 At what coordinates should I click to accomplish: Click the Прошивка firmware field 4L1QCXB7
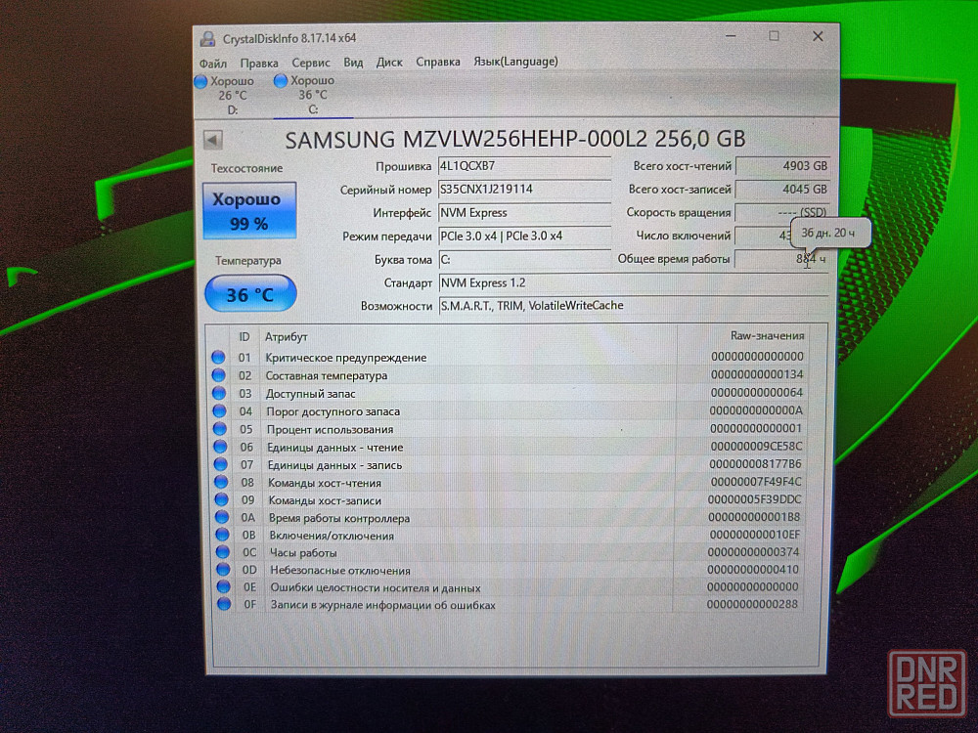coord(523,165)
